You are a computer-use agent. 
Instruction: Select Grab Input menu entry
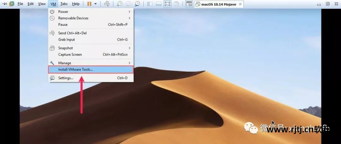(x=91, y=40)
